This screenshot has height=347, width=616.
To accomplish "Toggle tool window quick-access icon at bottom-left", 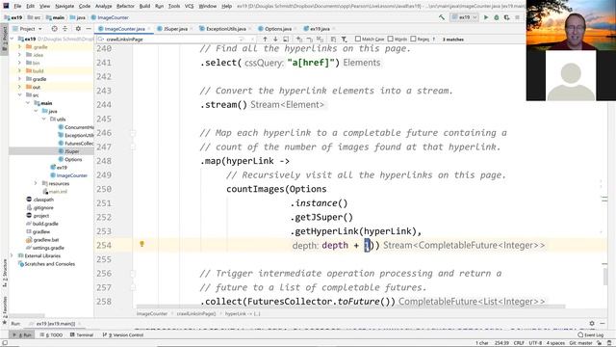I will pyautogui.click(x=5, y=343).
